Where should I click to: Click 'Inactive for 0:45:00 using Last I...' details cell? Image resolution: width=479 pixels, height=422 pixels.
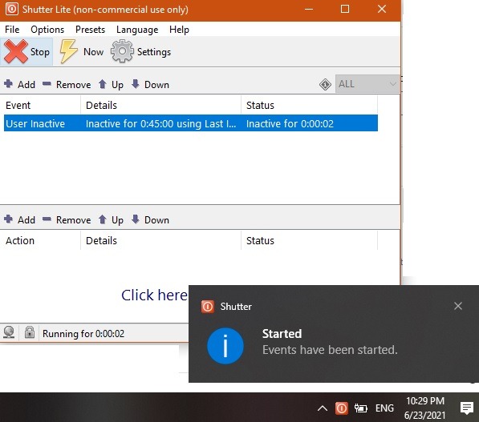coord(160,123)
